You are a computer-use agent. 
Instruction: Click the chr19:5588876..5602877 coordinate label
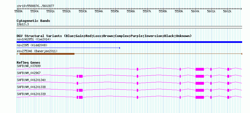click(x=35, y=6)
